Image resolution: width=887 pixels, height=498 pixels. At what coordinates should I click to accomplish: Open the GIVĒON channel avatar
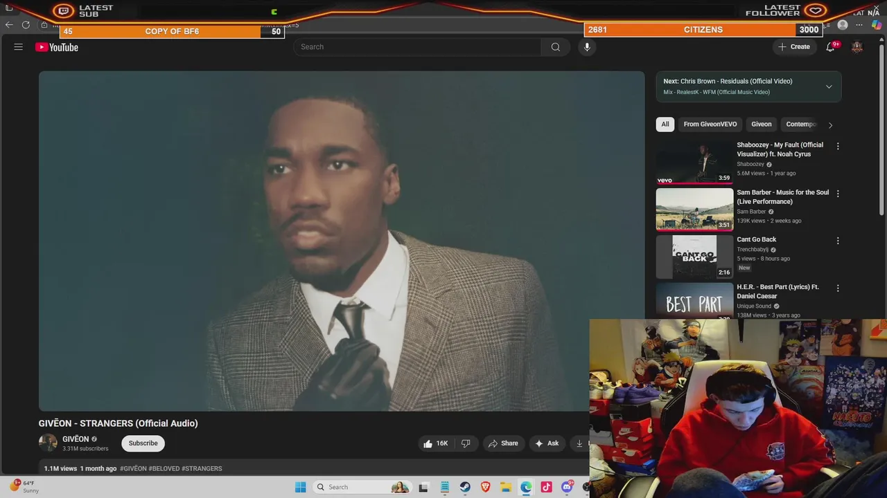48,443
